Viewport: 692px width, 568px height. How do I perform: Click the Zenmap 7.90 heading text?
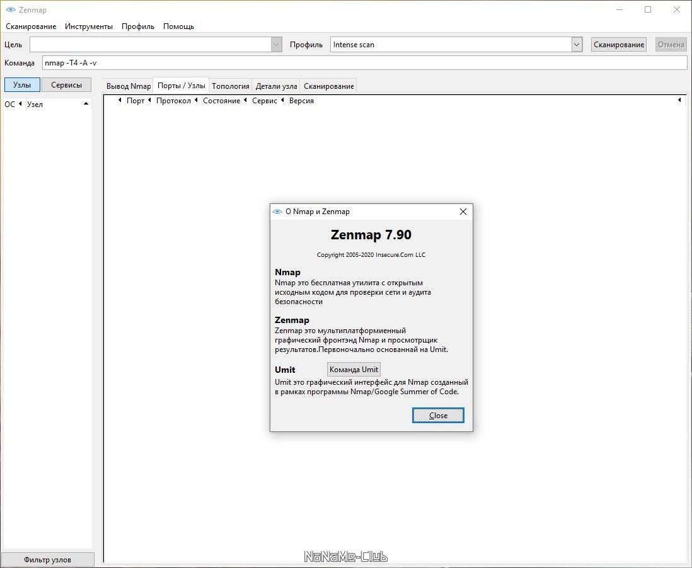(371, 235)
